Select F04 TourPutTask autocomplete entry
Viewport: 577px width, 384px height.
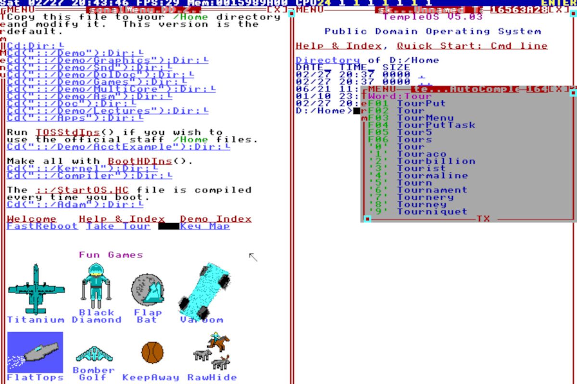coord(421,125)
